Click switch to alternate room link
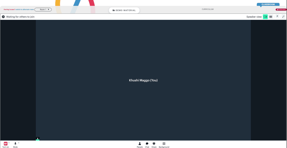 pos(24,9)
